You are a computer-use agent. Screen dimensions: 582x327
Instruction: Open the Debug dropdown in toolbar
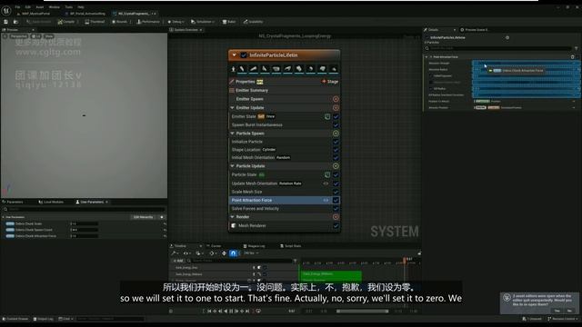(x=176, y=22)
